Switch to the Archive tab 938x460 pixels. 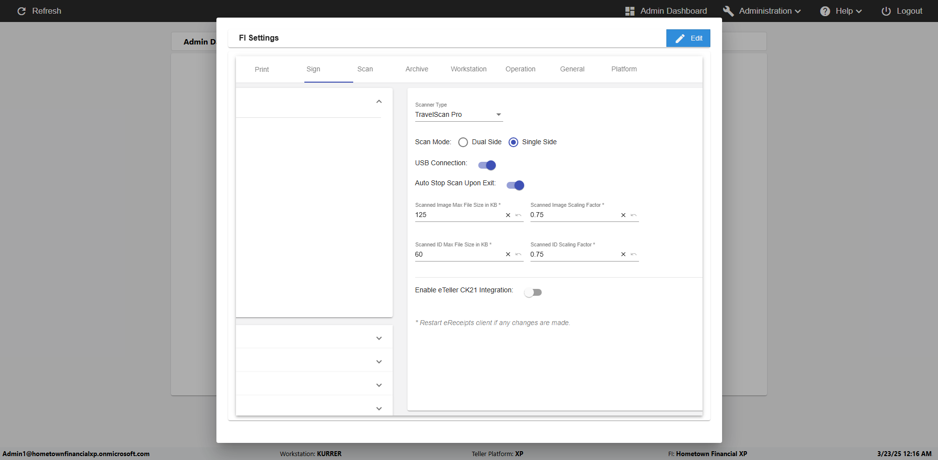pos(417,69)
